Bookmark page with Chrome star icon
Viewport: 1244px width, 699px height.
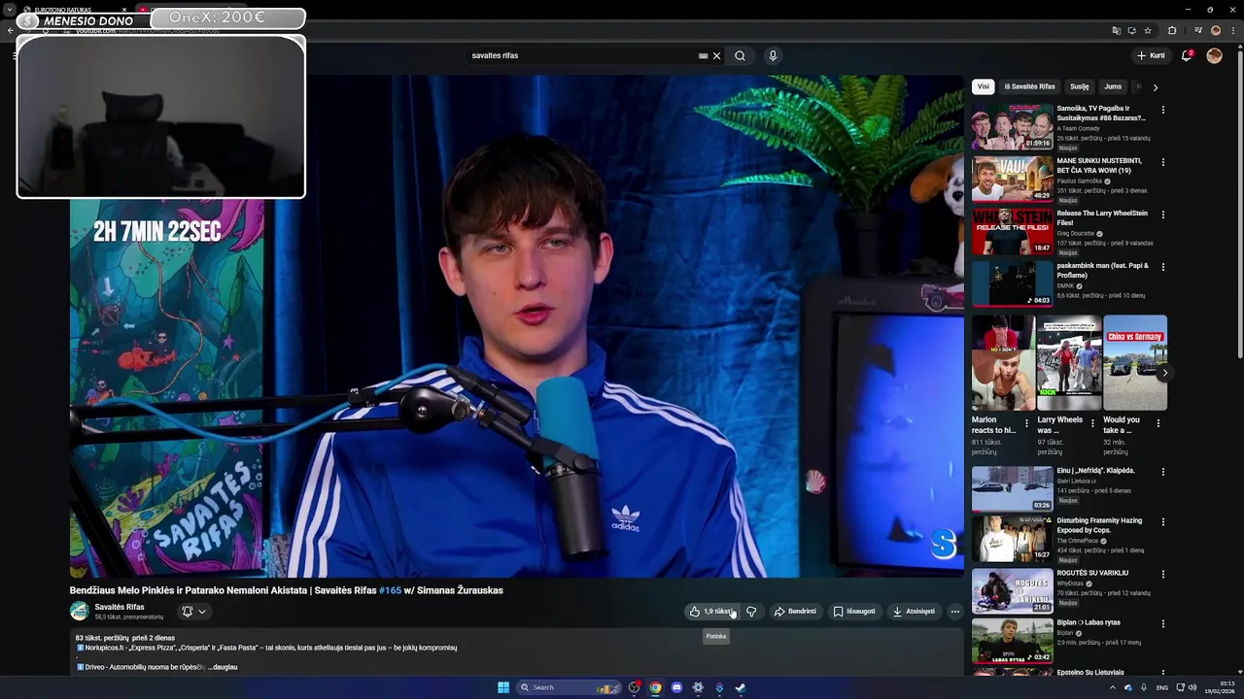(x=1148, y=30)
